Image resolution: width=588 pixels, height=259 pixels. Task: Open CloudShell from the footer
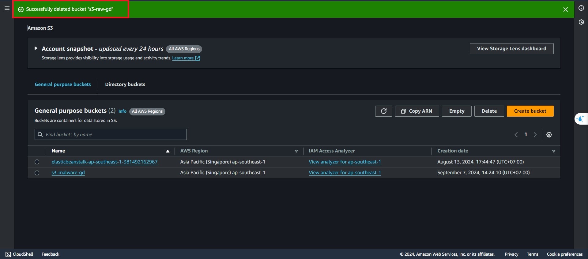(19, 254)
